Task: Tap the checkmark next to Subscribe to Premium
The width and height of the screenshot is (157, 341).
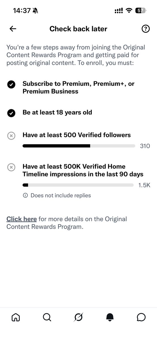Action: pos(11,84)
